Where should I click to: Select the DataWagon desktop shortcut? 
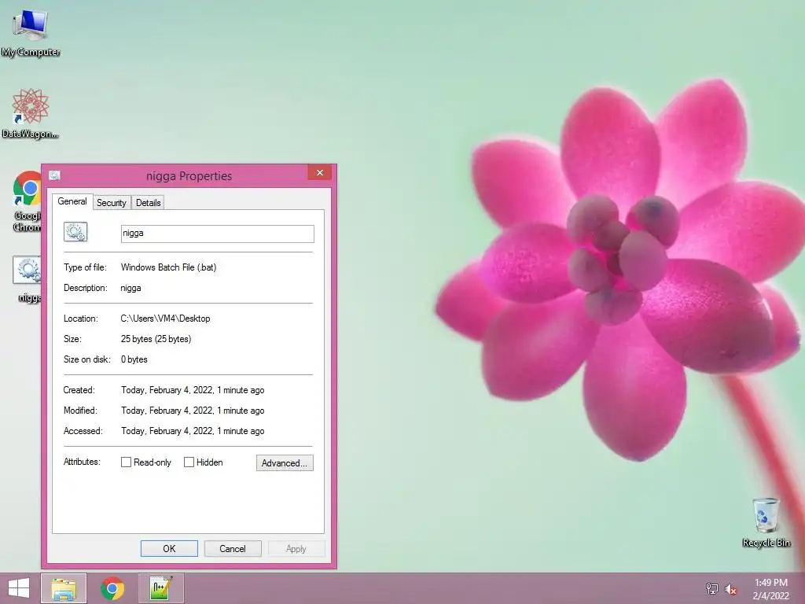[30, 113]
